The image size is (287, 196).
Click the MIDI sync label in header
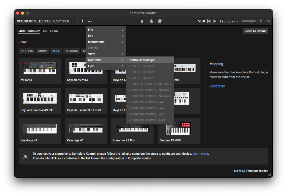click(x=201, y=21)
